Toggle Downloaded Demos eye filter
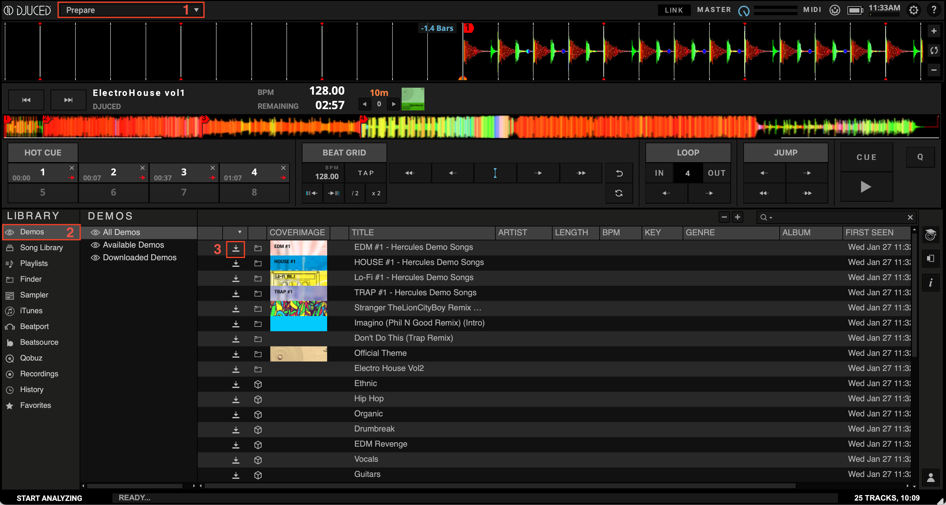Viewport: 946px width, 505px height. click(95, 257)
